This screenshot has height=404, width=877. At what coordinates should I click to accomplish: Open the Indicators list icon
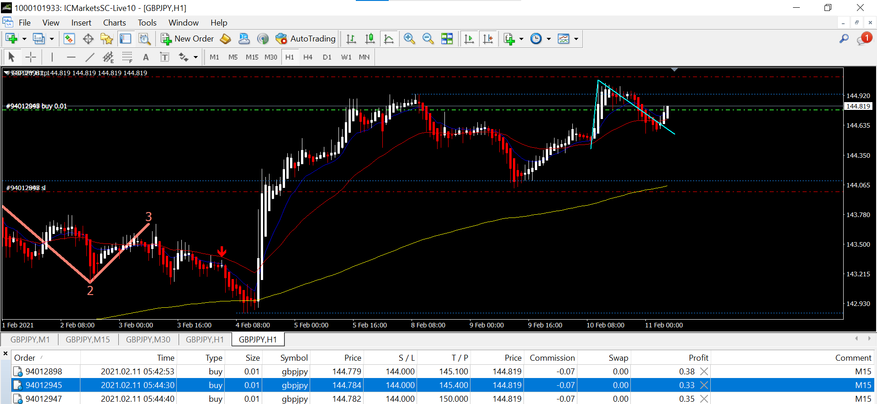tap(509, 39)
